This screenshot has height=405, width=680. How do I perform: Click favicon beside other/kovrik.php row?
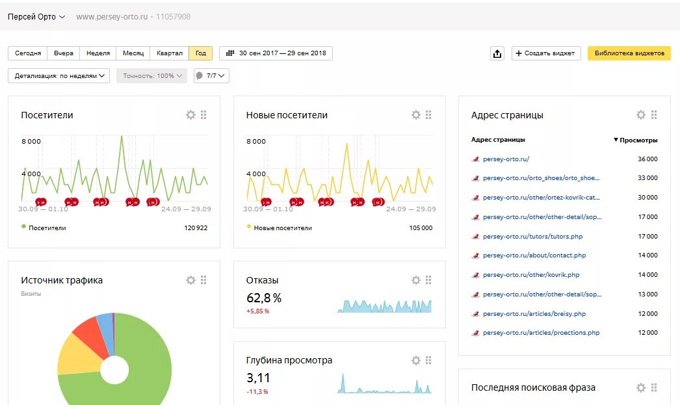pos(475,275)
